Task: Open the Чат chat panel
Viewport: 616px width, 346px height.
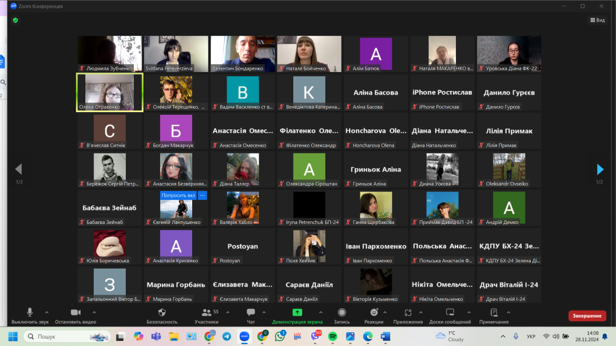Action: [x=251, y=312]
